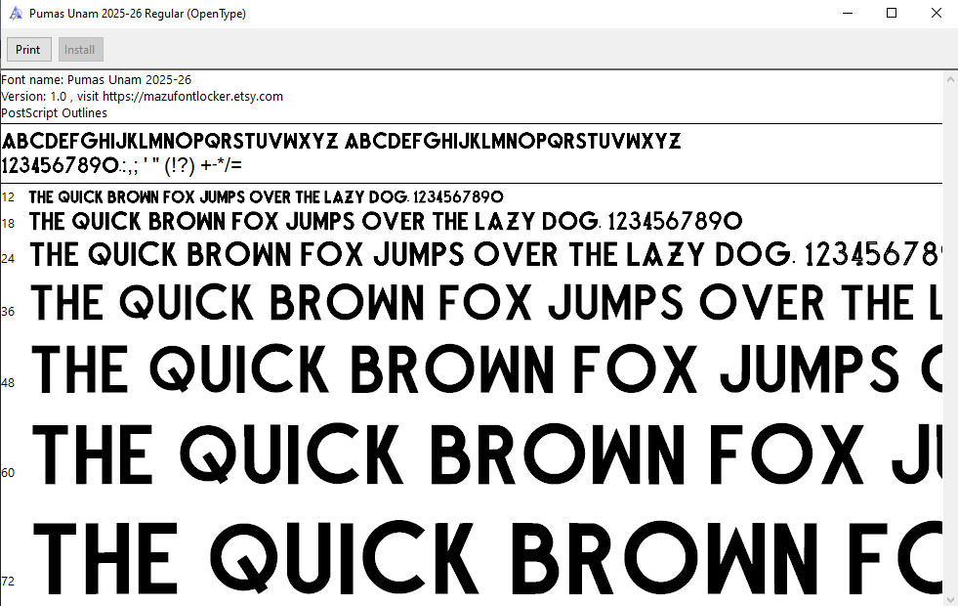Click the window title text
958x606 pixels.
tap(137, 14)
